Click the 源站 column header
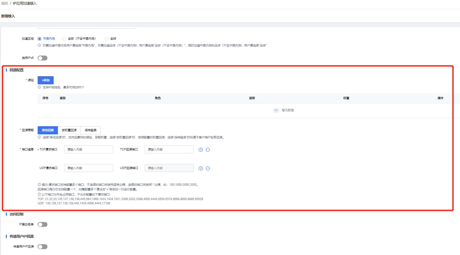 click(x=63, y=98)
